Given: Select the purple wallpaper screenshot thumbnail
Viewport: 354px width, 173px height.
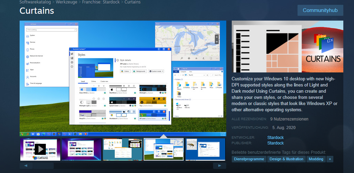Looking at the screenshot, I should tap(81, 149).
